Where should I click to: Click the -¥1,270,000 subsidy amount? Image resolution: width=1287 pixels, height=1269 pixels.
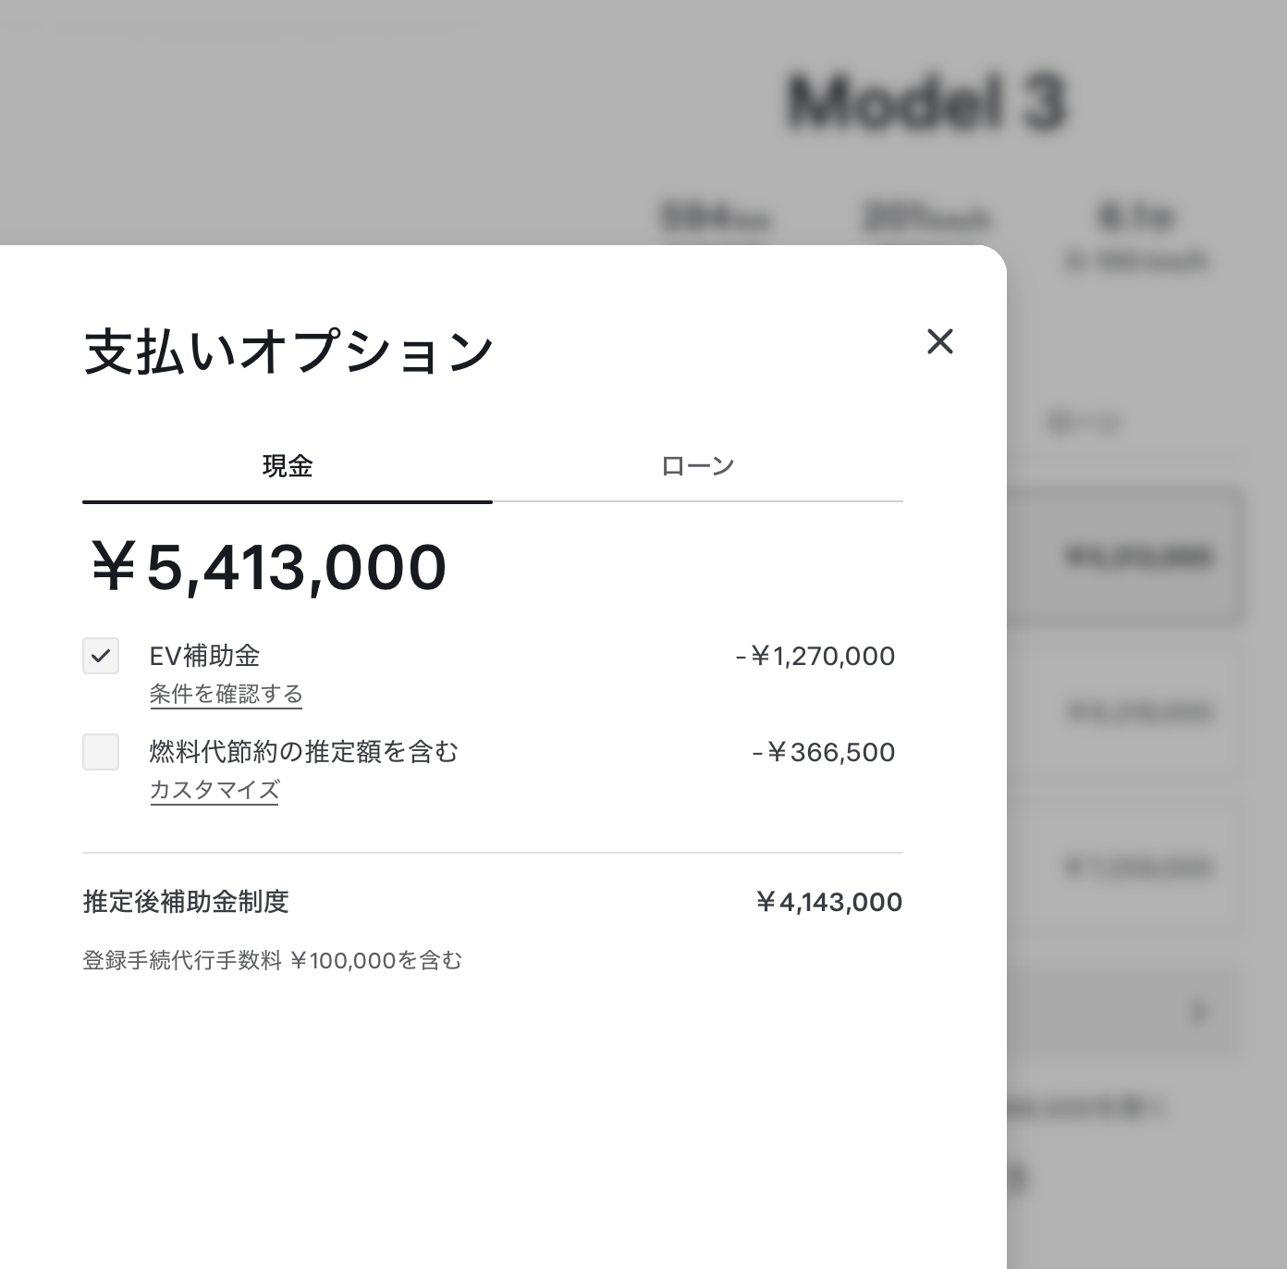[815, 656]
